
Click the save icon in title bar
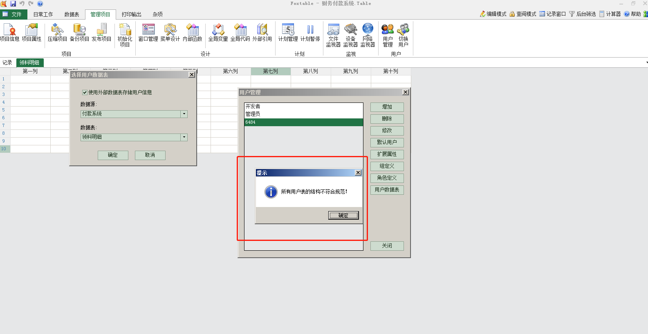coord(13,4)
